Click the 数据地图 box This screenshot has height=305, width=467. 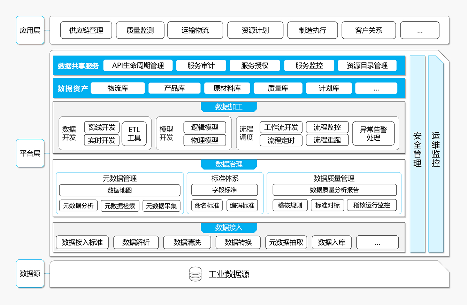[120, 190]
